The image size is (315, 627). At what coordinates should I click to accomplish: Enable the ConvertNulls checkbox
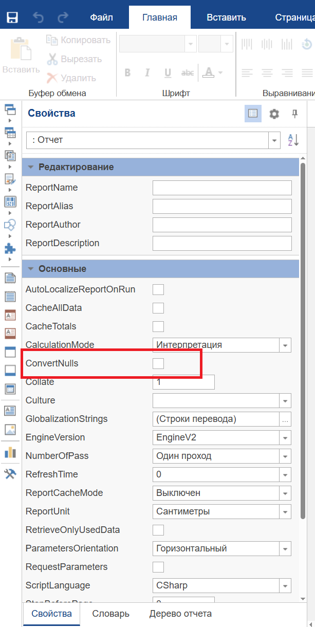(158, 363)
